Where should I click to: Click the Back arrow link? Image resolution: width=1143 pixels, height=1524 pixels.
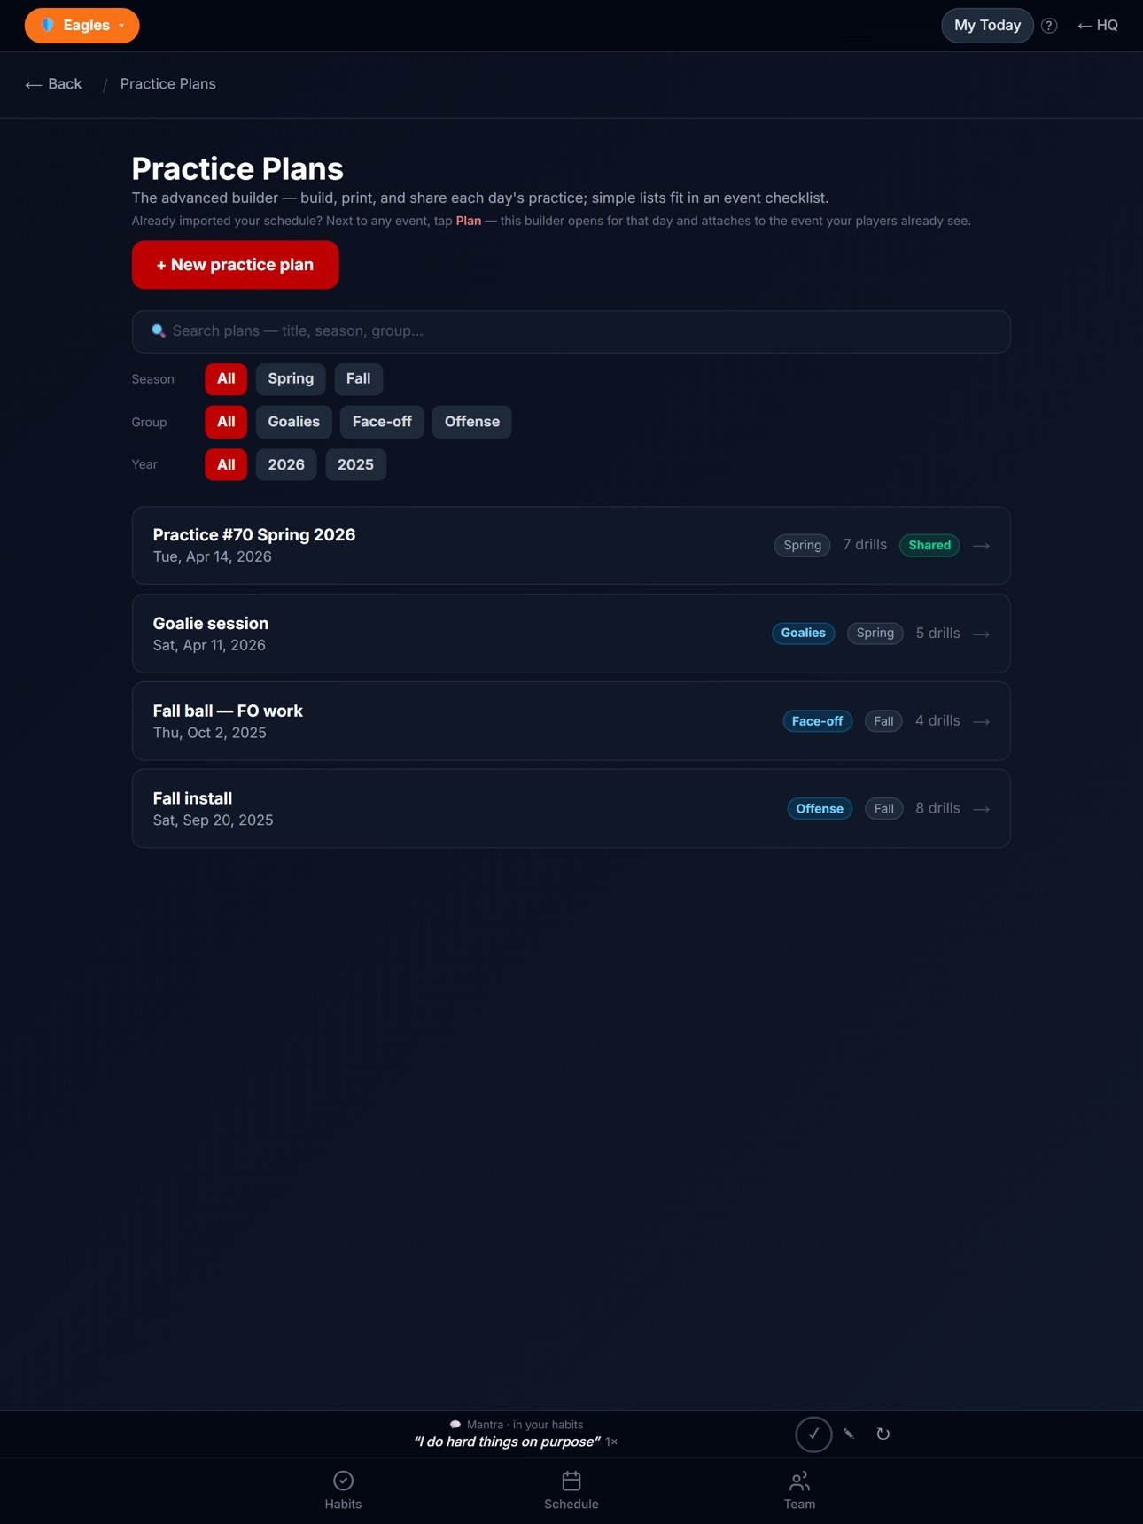pyautogui.click(x=53, y=84)
